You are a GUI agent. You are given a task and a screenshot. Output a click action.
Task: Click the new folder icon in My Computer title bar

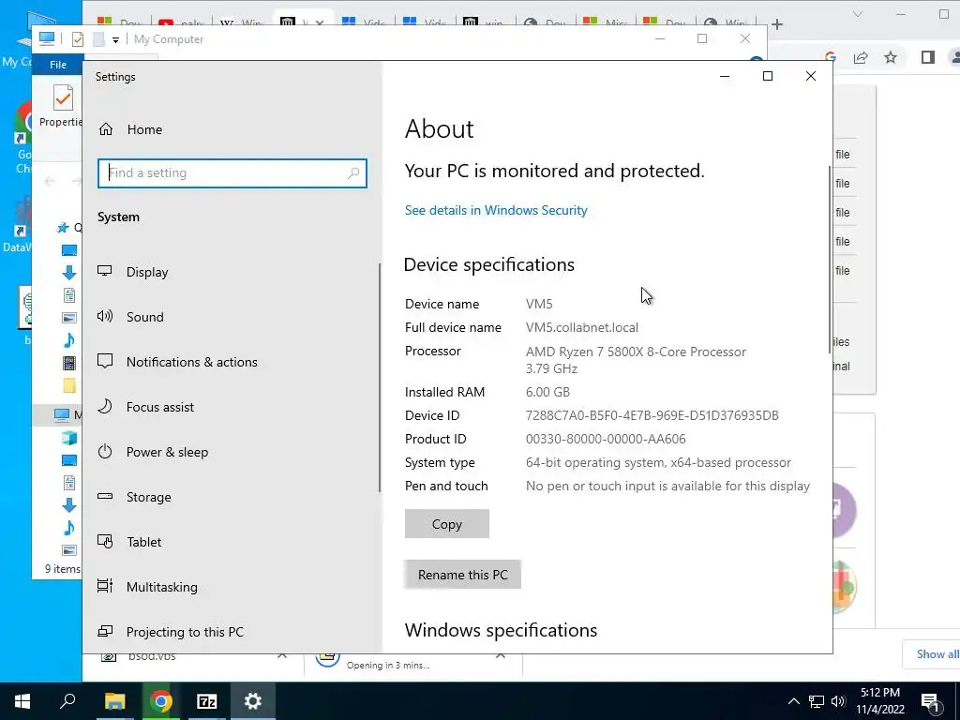tap(97, 39)
